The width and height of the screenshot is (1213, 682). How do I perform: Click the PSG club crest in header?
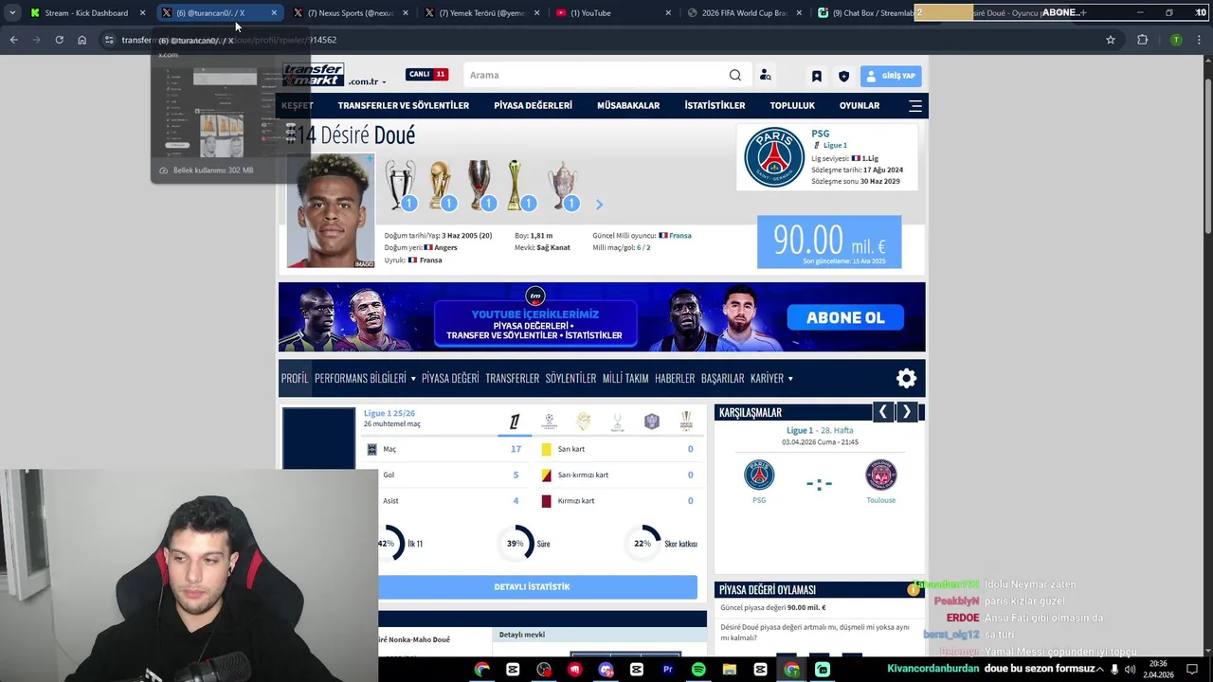pyautogui.click(x=774, y=157)
